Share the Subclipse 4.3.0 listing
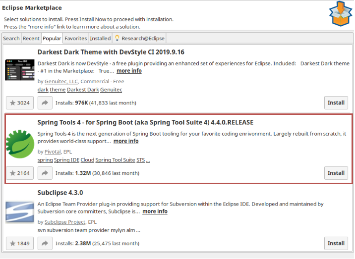 click(45, 244)
